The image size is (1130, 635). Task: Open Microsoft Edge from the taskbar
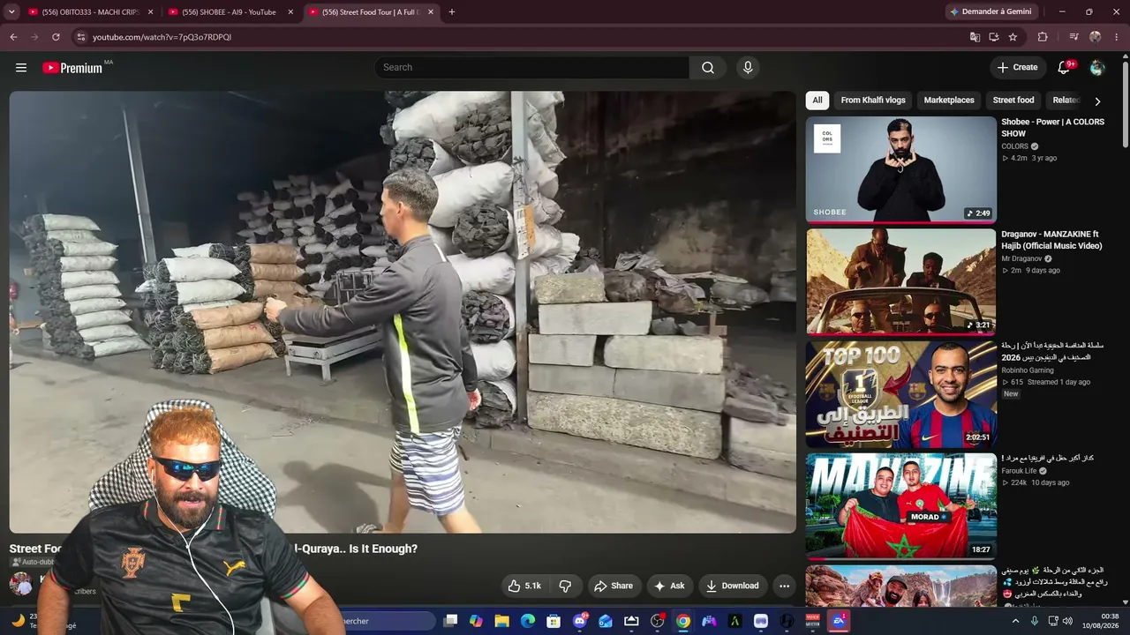coord(528,621)
